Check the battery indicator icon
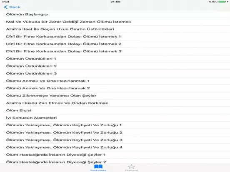The image size is (230, 172). (222, 2)
